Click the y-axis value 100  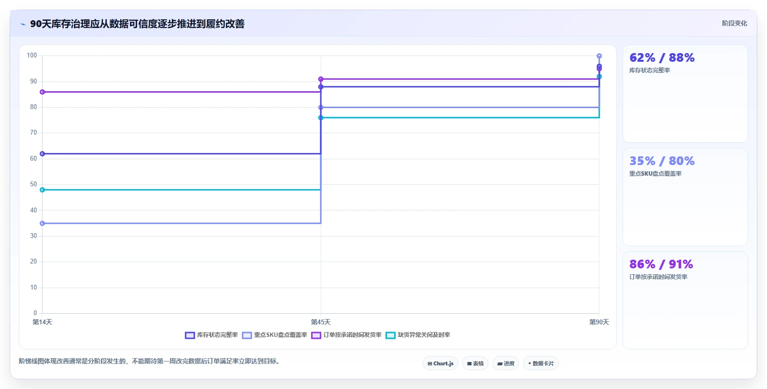[32, 56]
